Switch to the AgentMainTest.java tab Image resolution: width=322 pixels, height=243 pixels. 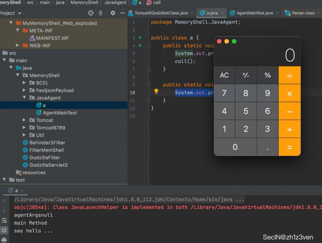pyautogui.click(x=254, y=13)
